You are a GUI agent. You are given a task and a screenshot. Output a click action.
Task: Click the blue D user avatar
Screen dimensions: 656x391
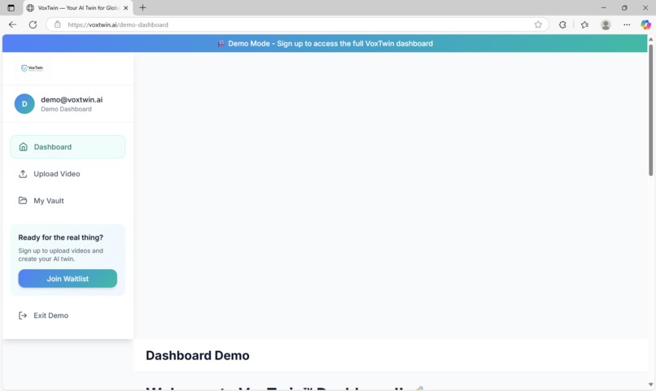click(x=24, y=103)
